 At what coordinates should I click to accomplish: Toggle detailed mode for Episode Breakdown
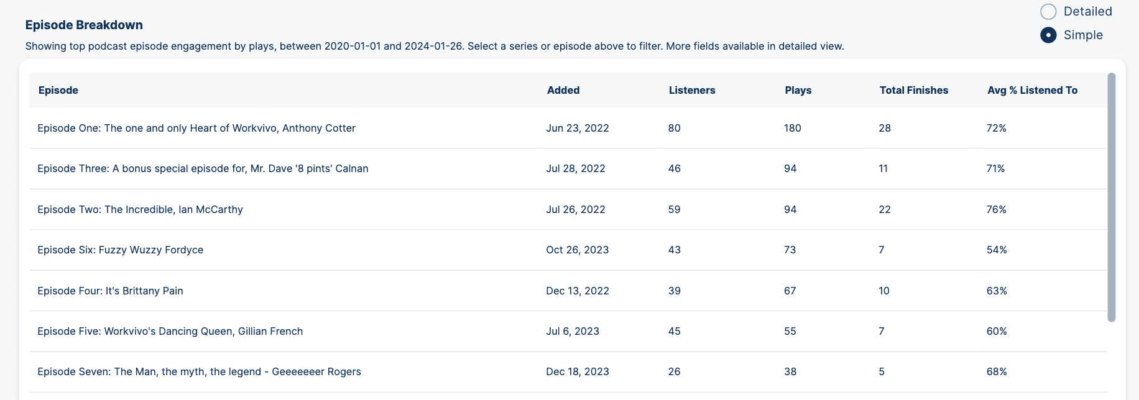click(1049, 11)
